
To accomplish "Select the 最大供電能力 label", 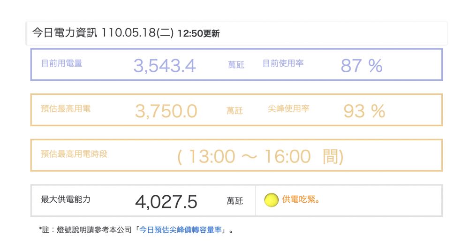I will [66, 199].
